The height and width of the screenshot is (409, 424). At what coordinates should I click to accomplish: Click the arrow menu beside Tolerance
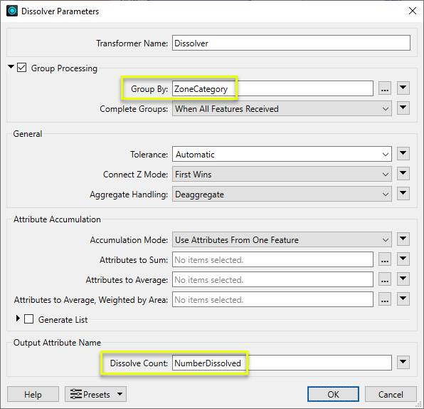click(x=403, y=154)
